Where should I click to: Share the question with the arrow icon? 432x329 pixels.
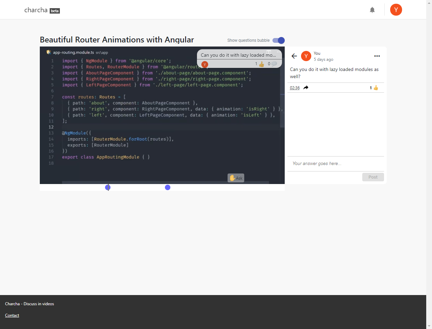point(306,88)
